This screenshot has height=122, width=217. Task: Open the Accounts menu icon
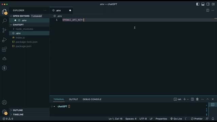tap(4, 102)
